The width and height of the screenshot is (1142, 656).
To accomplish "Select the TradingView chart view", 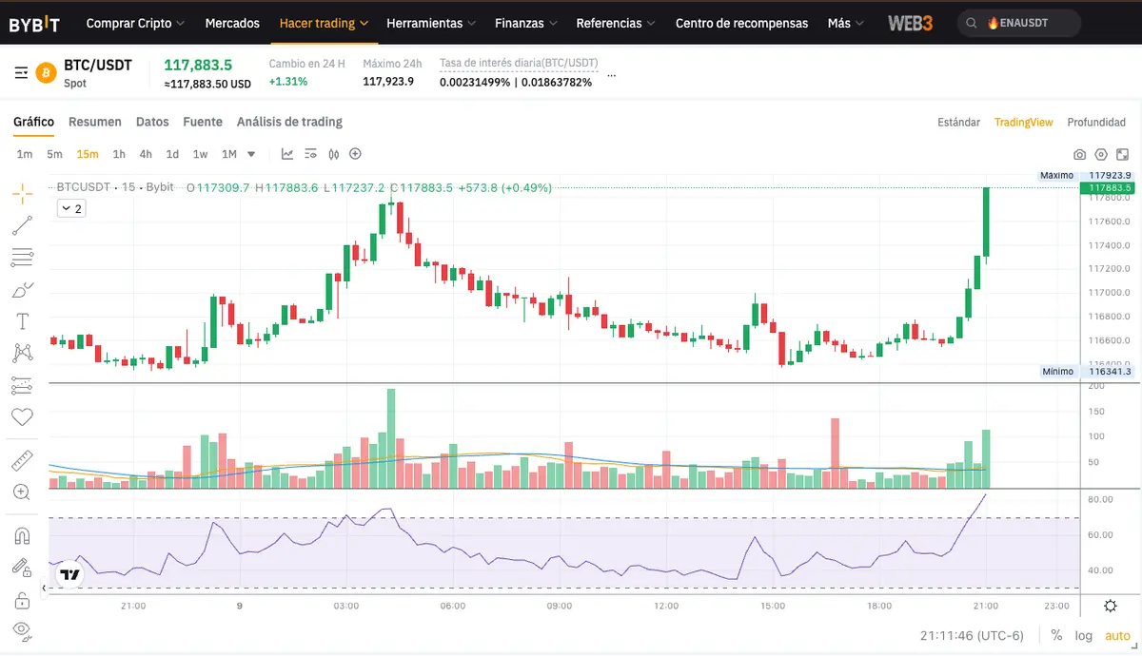I will coord(1024,123).
